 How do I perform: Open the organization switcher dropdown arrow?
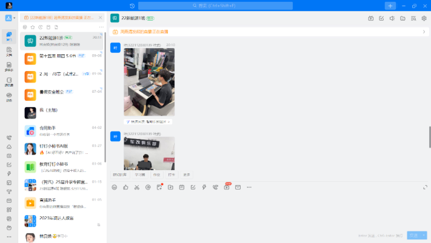point(14,18)
